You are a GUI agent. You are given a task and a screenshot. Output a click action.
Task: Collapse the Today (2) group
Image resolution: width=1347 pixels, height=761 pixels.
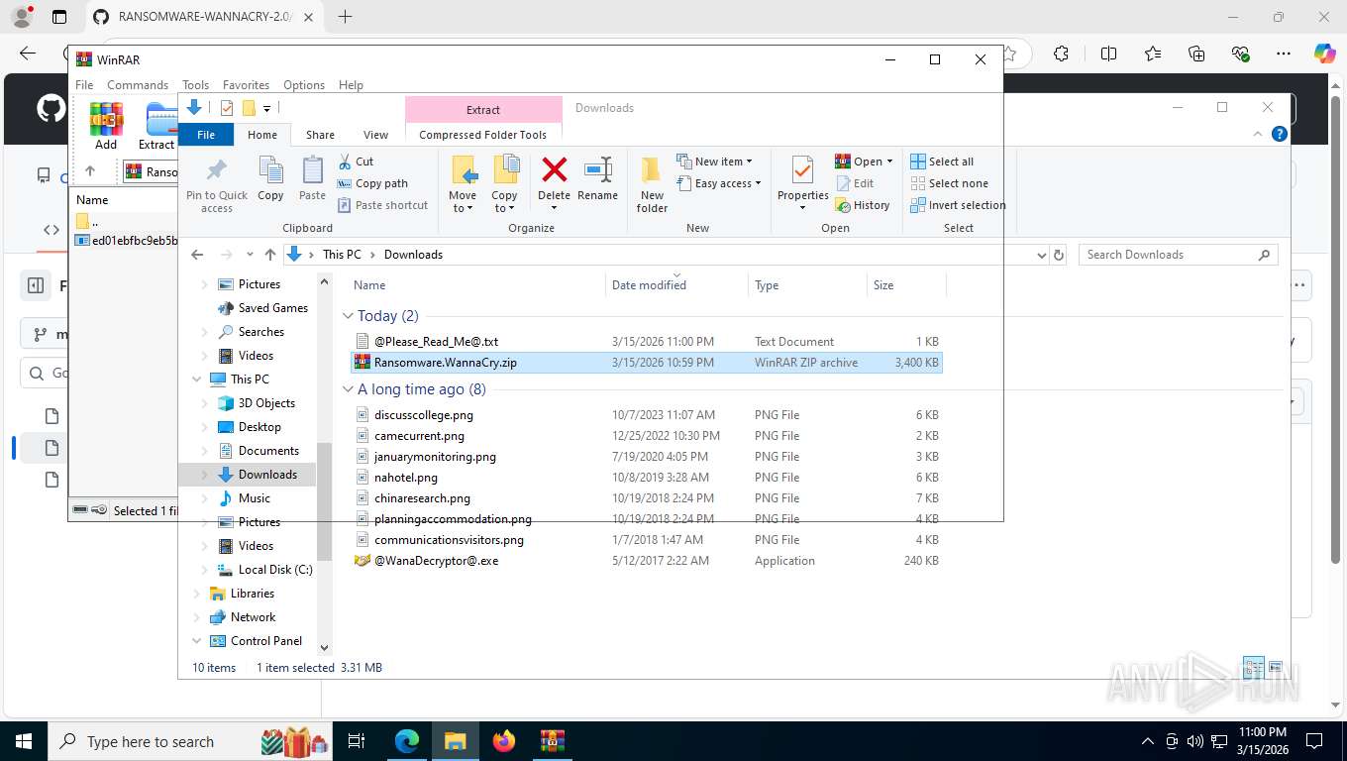pos(348,316)
